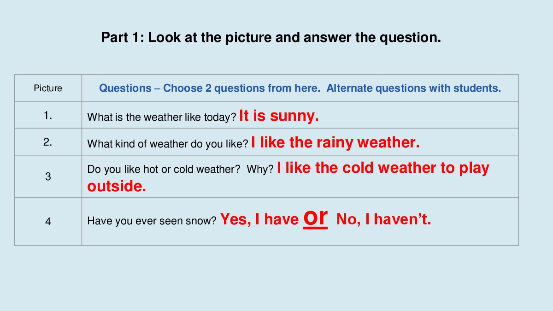Click the red word "outside."
This screenshot has height=311, width=553.
coord(117,186)
